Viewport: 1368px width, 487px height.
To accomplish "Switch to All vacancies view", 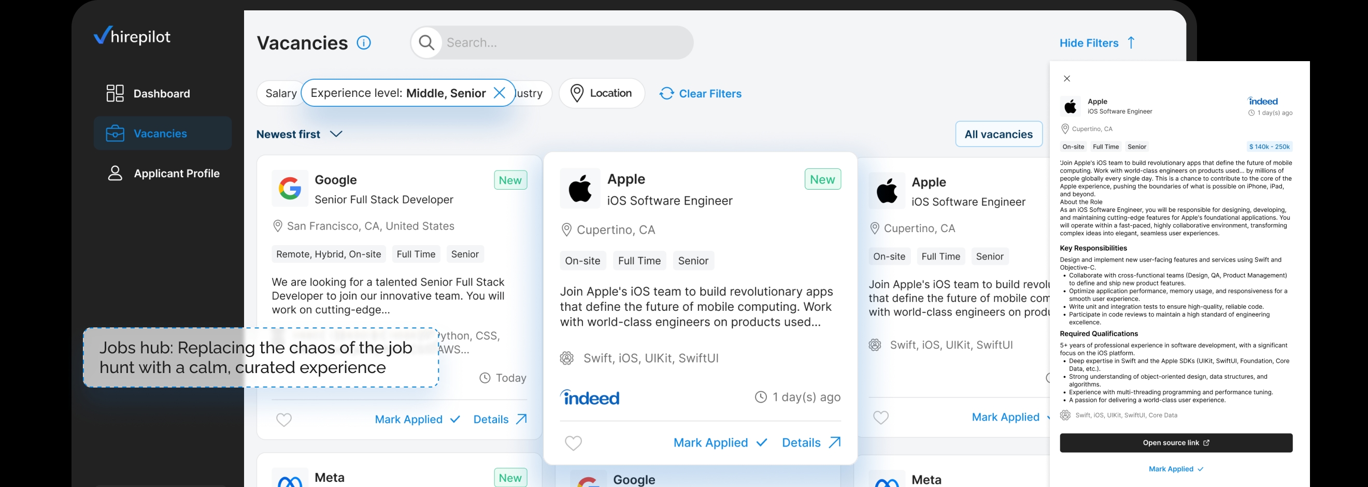I will [x=999, y=134].
